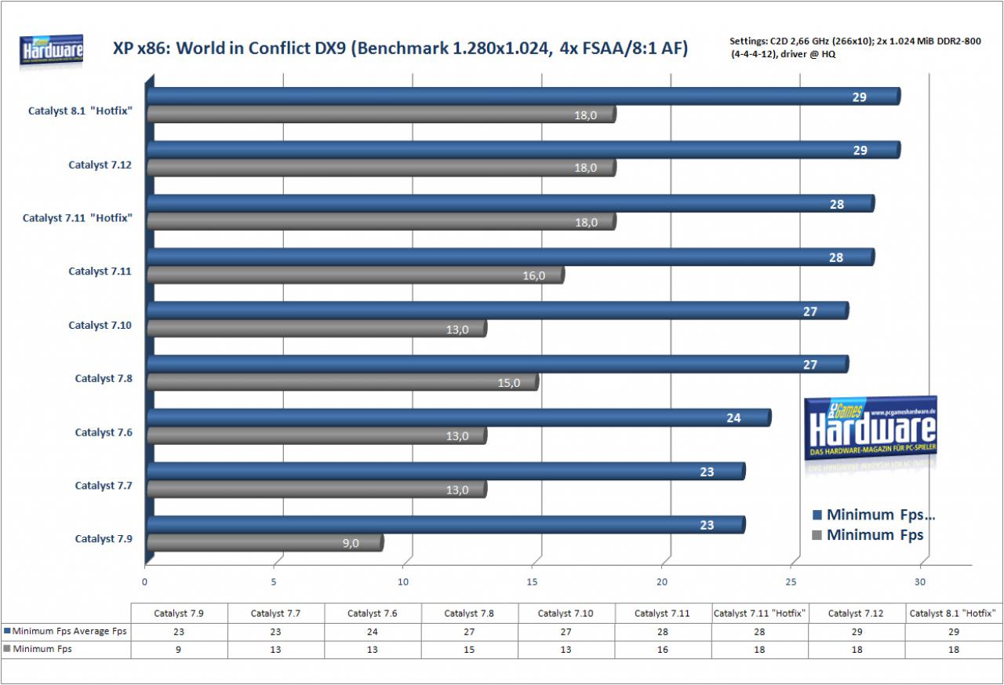Click the chart title "XP x86: World in Conflict DX9"

[x=400, y=49]
